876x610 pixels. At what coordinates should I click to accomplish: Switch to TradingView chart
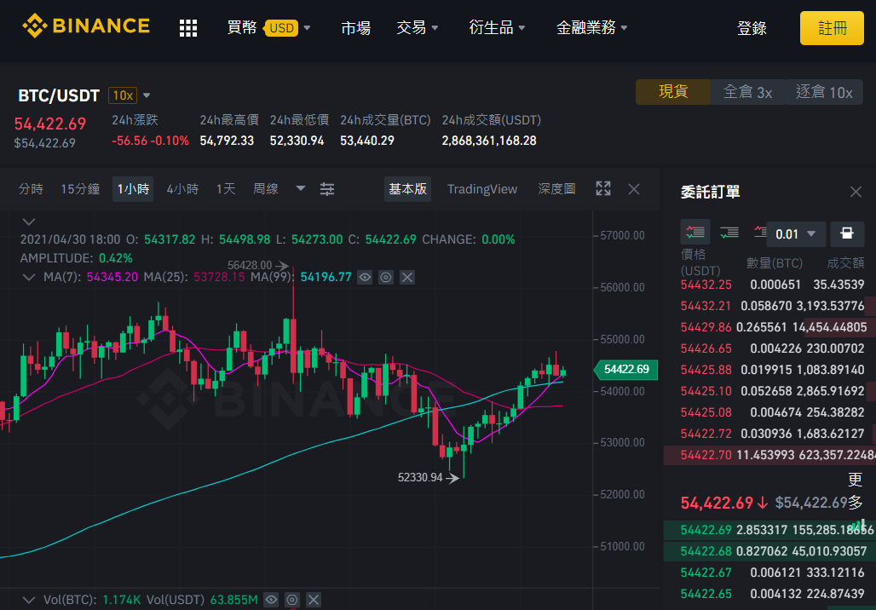pyautogui.click(x=482, y=189)
